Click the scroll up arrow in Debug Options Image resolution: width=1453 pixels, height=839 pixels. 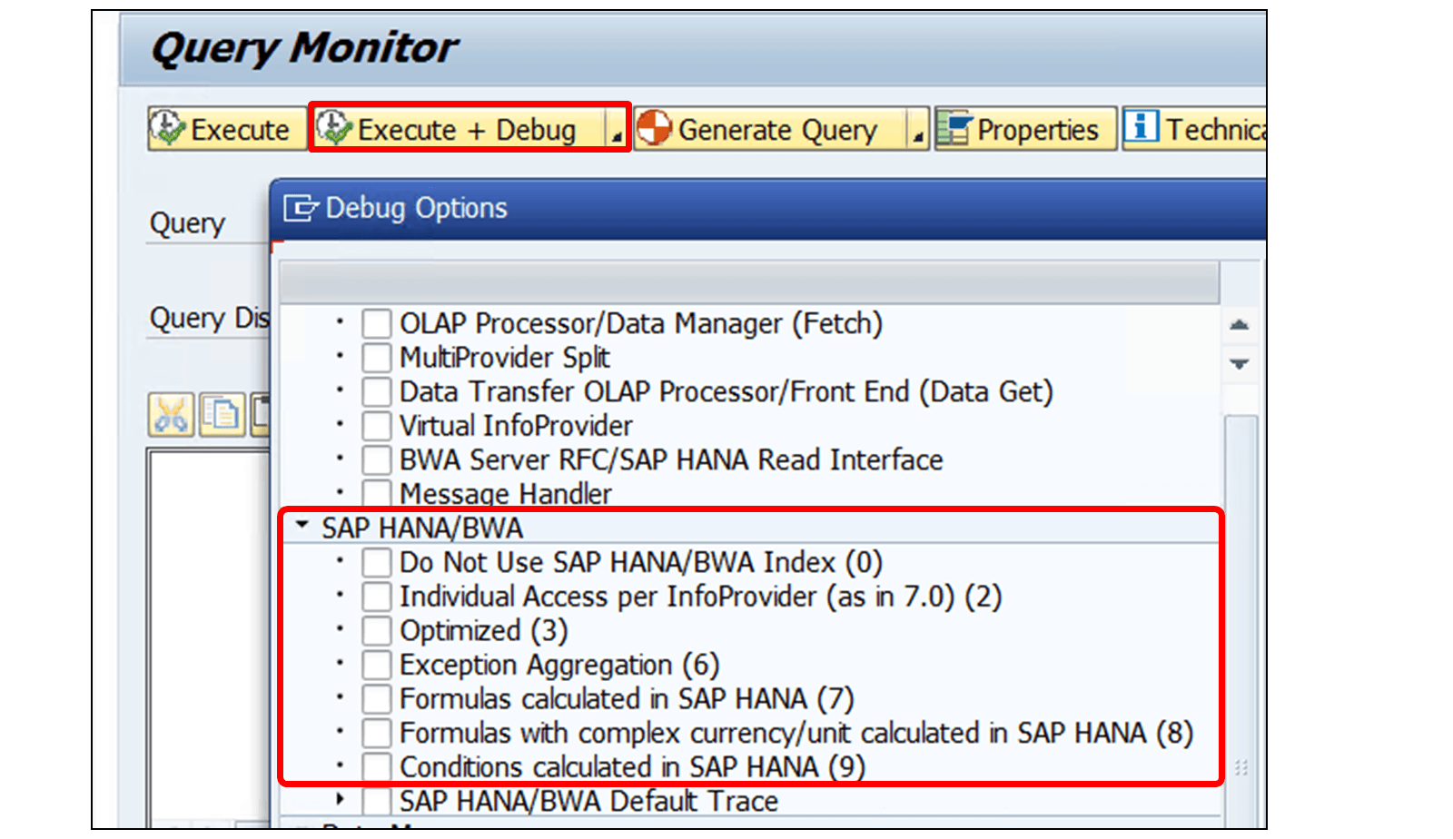(1240, 324)
